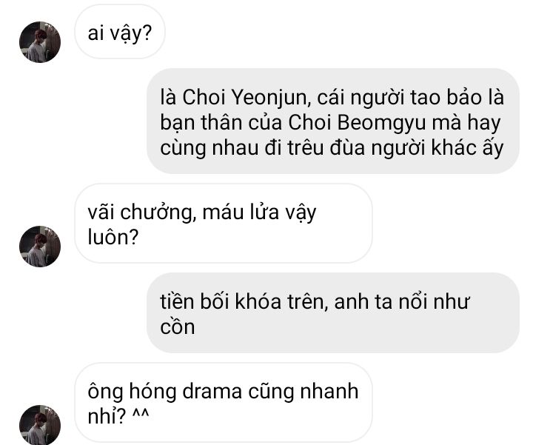533x445 pixels.
Task: Open the profile picture beside 'ông hóng drama'
Action: pos(40,425)
